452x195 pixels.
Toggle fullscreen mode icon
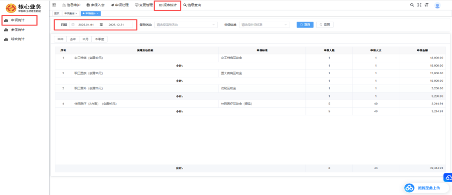pyautogui.click(x=419, y=5)
